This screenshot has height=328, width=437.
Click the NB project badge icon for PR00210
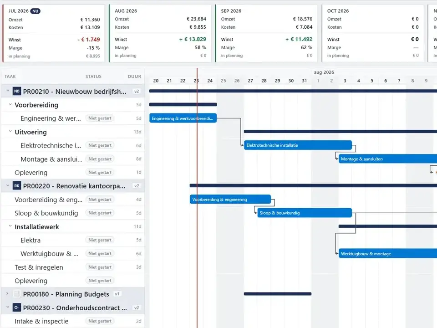[x=17, y=91]
